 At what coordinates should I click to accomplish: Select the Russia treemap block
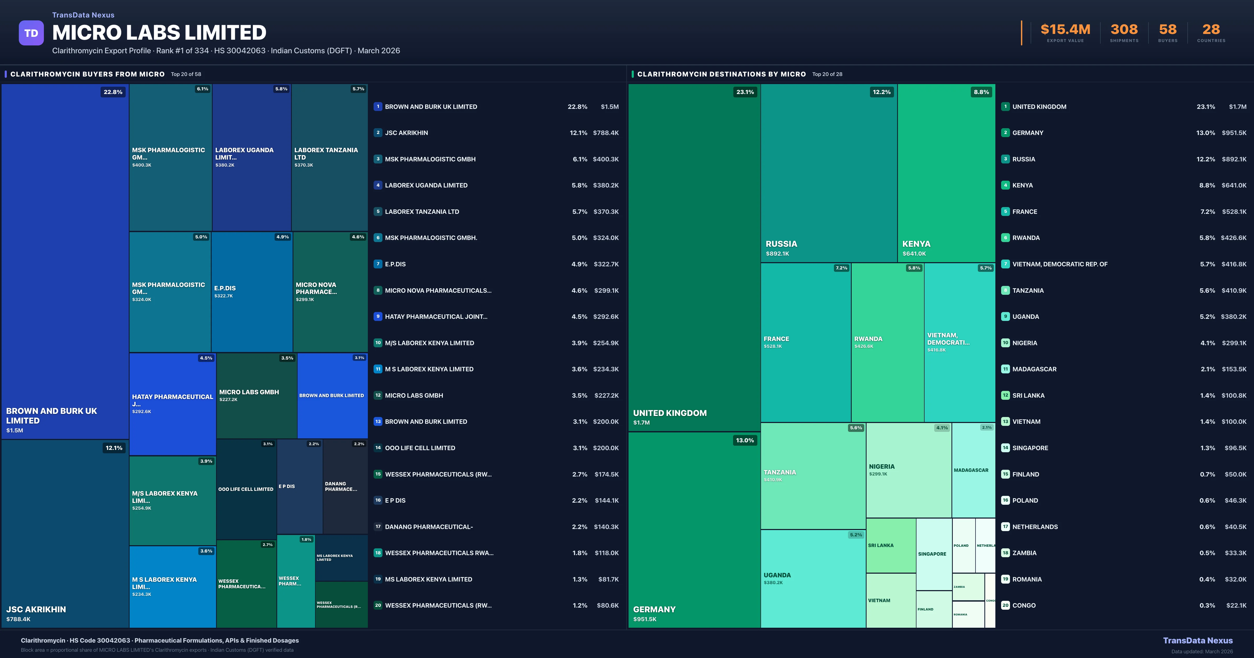tap(828, 173)
